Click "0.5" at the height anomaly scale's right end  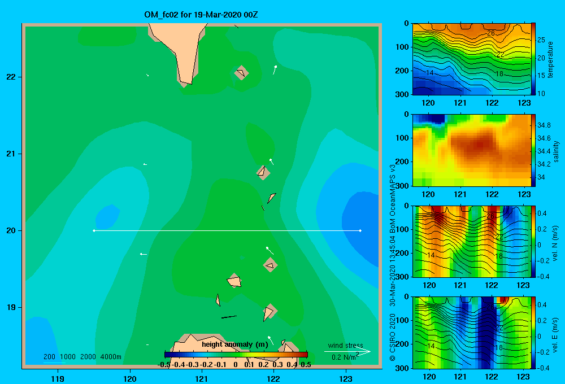click(x=306, y=365)
